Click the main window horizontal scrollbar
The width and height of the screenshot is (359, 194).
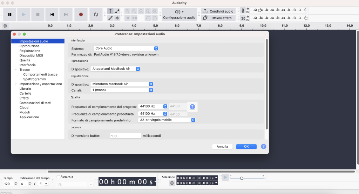tap(201, 171)
